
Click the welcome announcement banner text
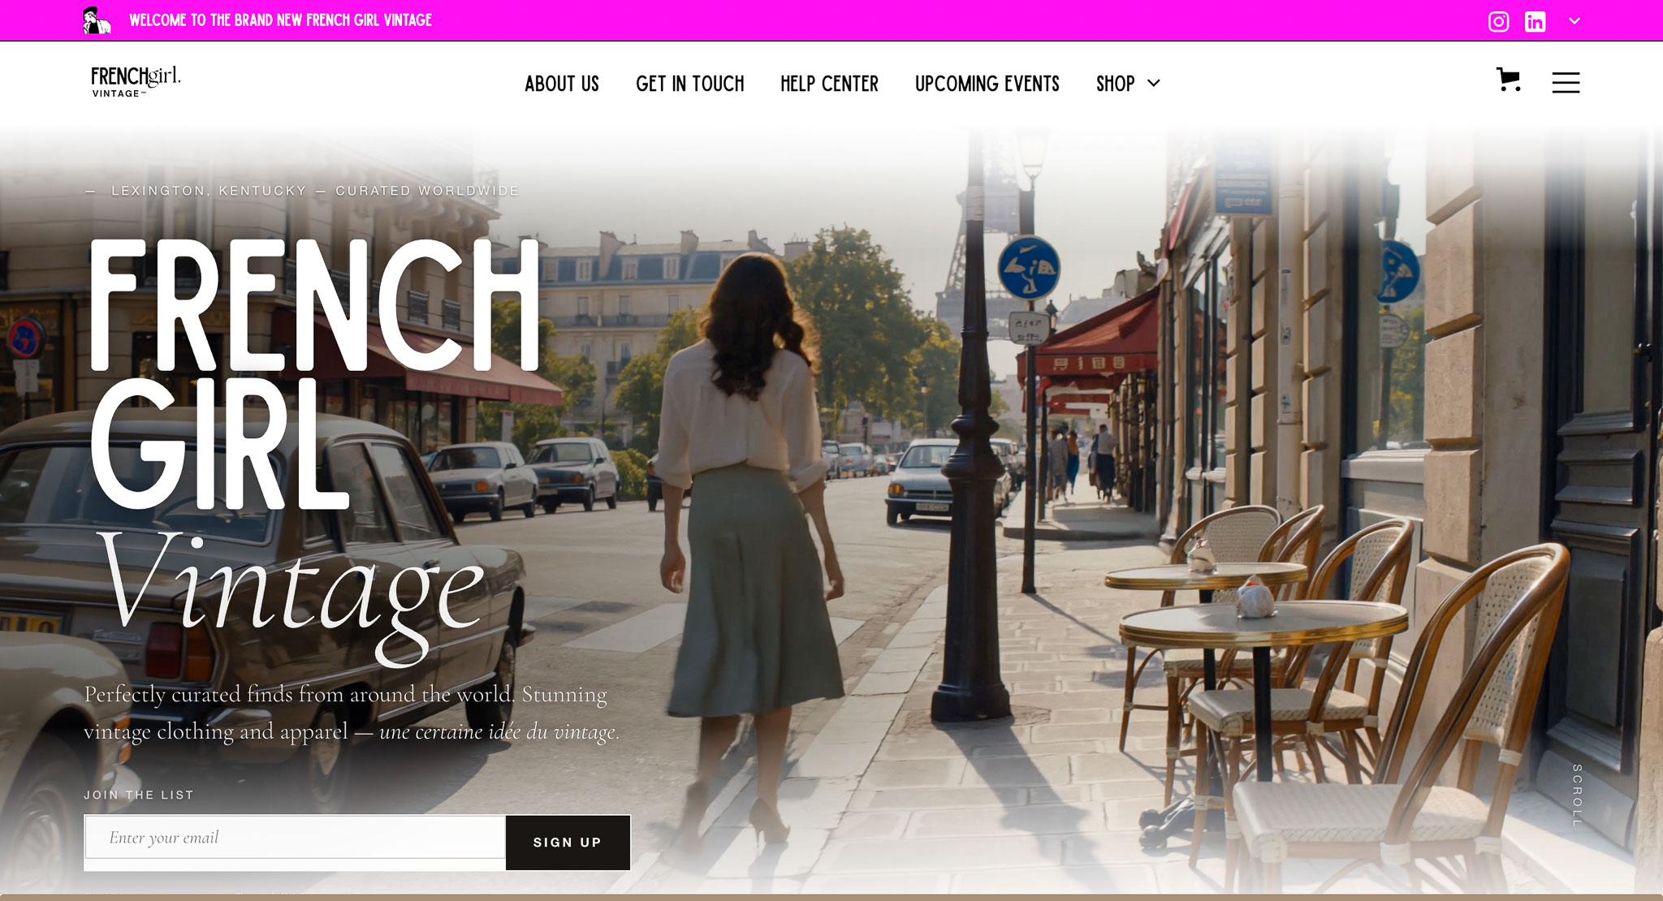tap(280, 20)
